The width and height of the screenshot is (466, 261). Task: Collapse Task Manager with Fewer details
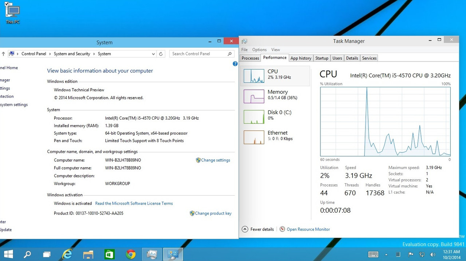[x=258, y=229]
